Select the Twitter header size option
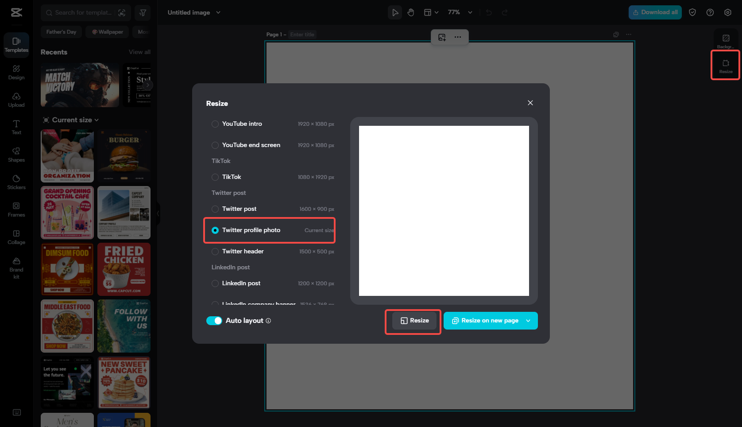Viewport: 742px width, 427px height. 243,251
